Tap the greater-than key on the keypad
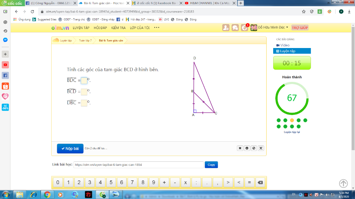Image resolution: width=355 pixels, height=199 pixels. tap(228, 182)
